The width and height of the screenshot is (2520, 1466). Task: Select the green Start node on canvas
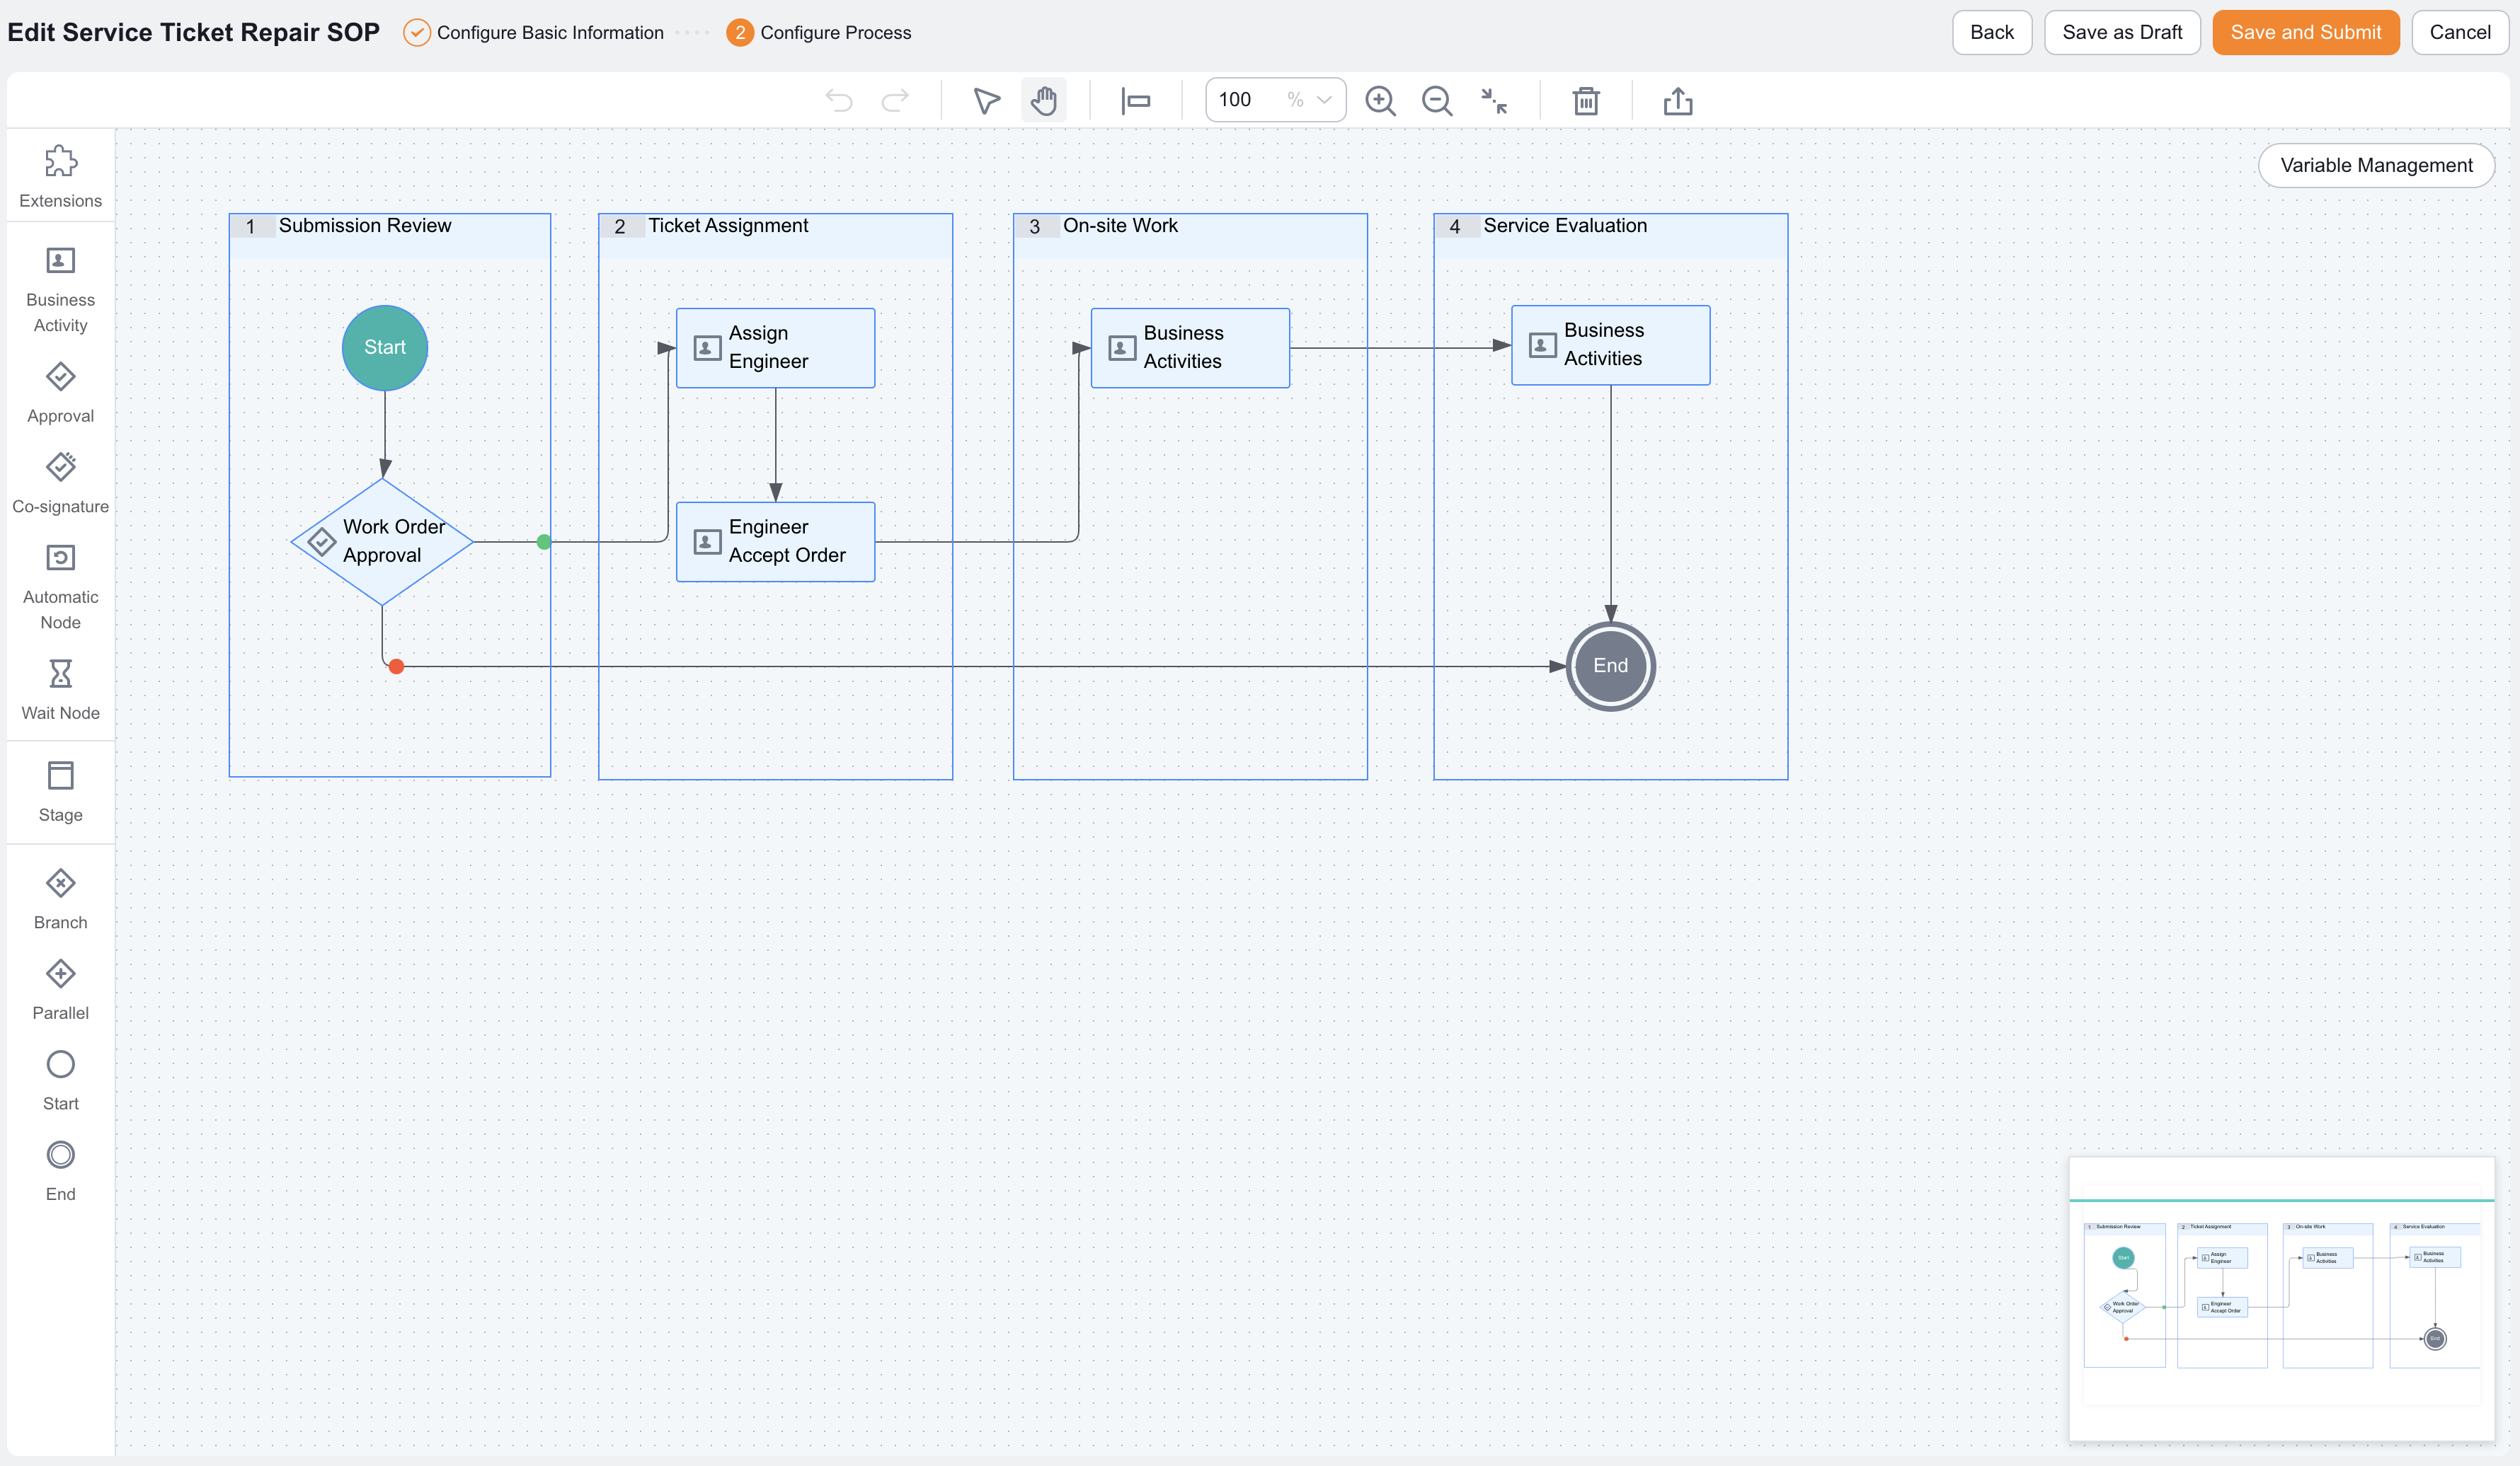(385, 348)
